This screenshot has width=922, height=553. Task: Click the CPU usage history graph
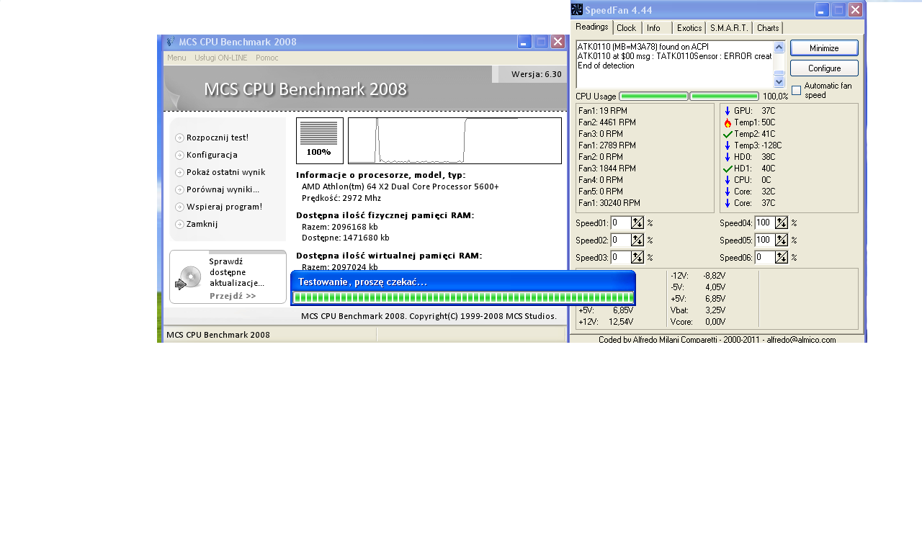pyautogui.click(x=455, y=141)
